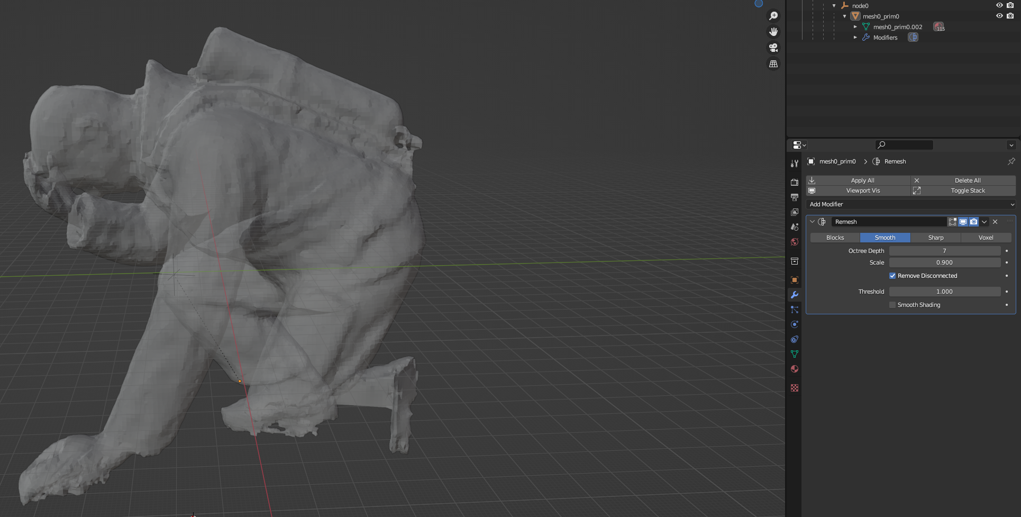1021x517 pixels.
Task: Open the Add Modifier dropdown
Action: [910, 204]
